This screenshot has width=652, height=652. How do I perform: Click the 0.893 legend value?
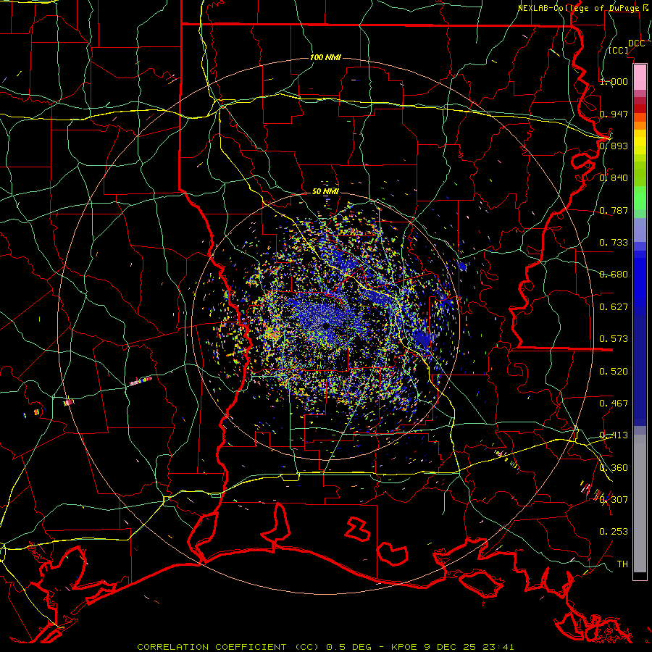pos(614,146)
